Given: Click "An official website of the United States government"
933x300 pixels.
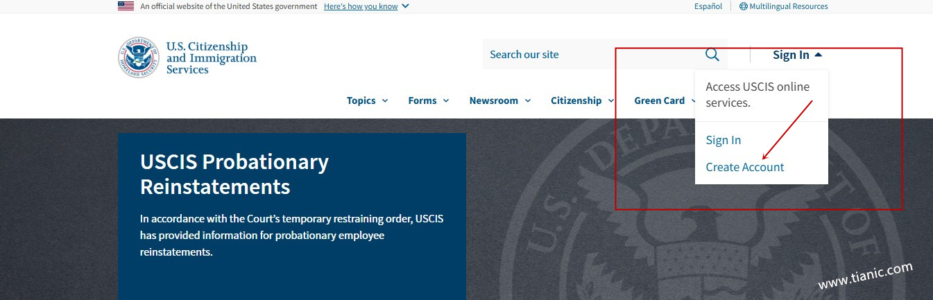Looking at the screenshot, I should (229, 6).
